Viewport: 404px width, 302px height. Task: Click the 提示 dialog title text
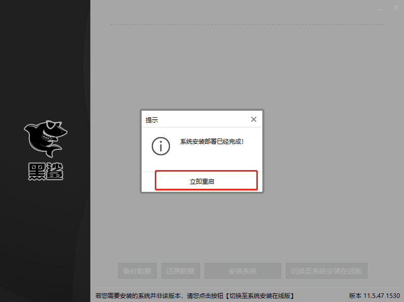(x=152, y=120)
